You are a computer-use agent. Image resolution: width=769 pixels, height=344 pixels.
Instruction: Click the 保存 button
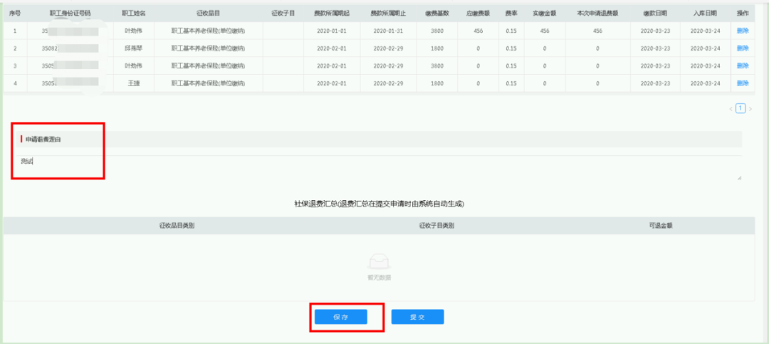341,317
